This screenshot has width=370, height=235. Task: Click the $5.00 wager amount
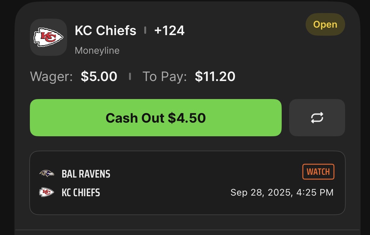(x=99, y=76)
